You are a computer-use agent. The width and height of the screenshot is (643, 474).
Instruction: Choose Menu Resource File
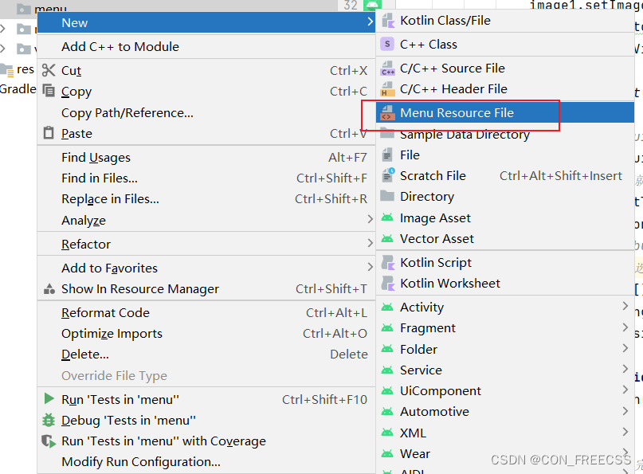(505, 113)
